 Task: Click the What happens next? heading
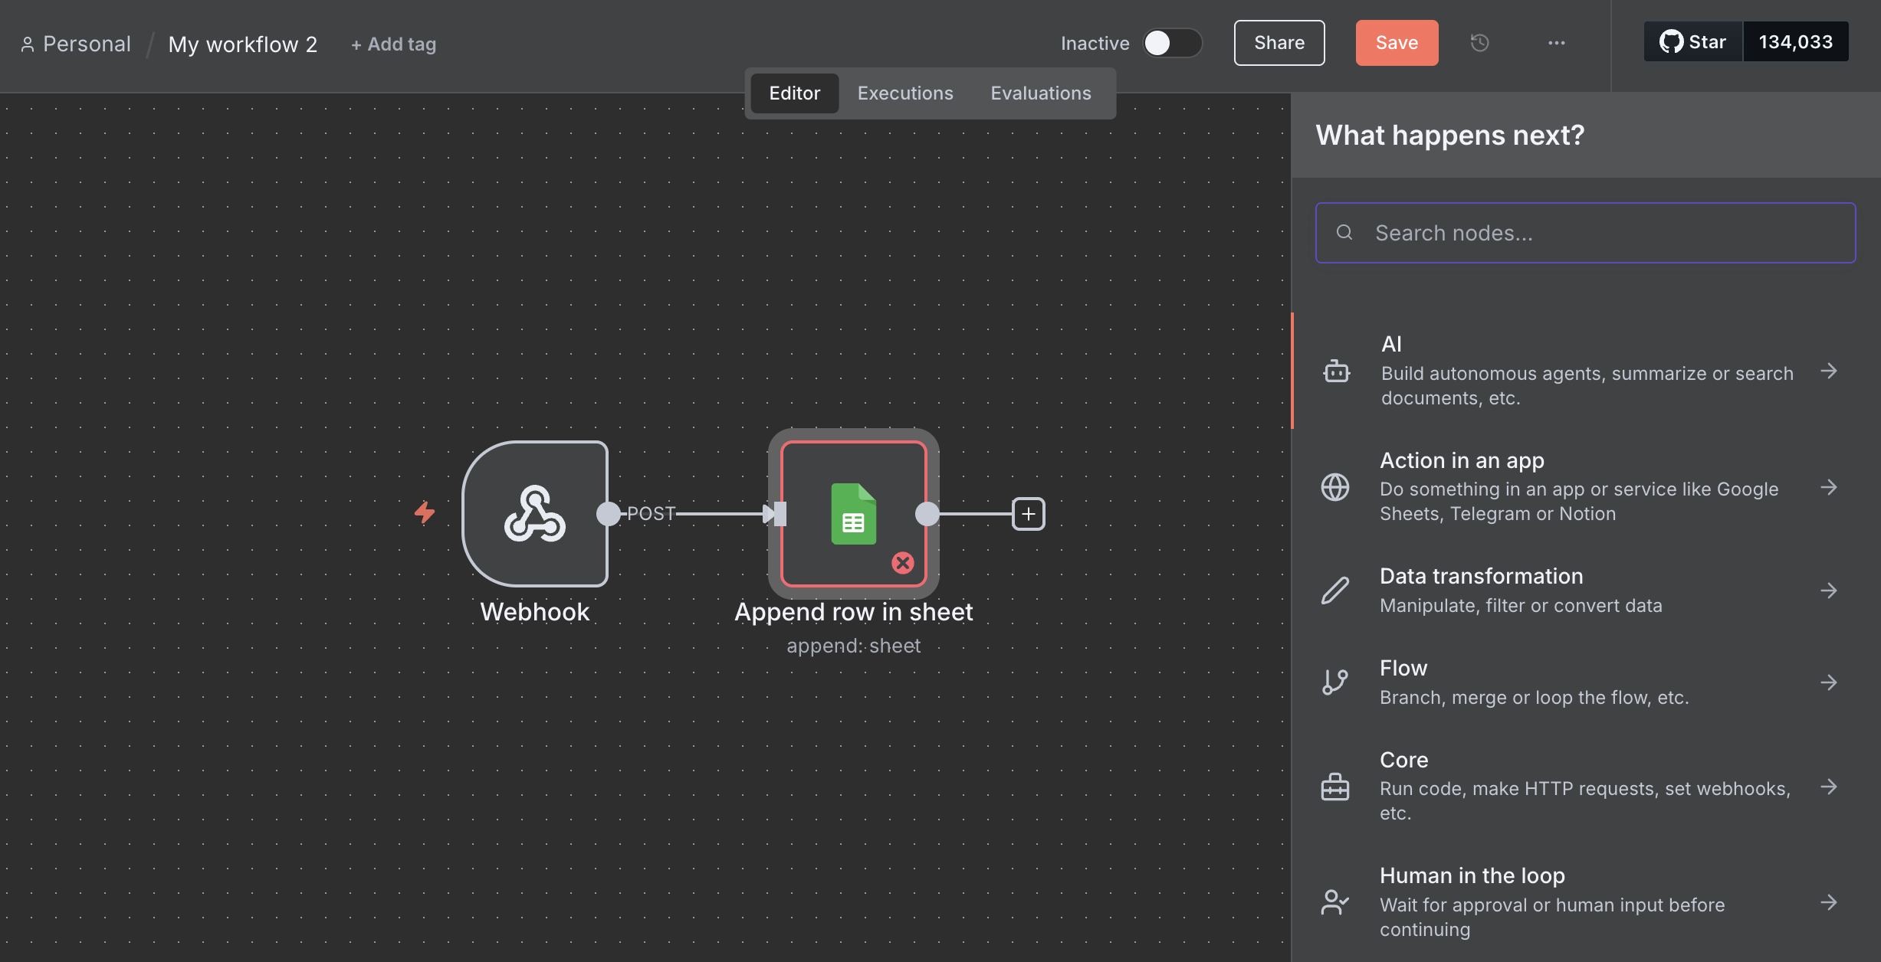1449,136
